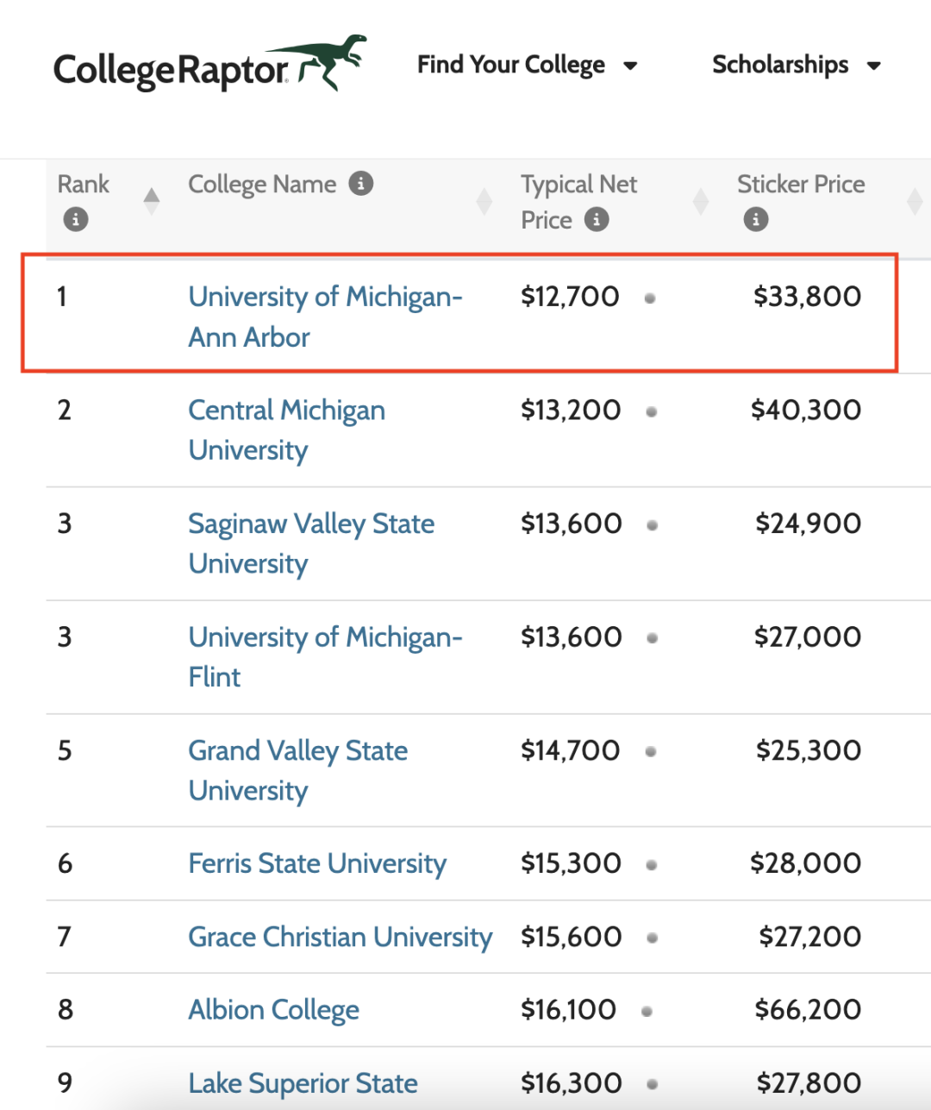Open the Albion College link
Image resolution: width=931 pixels, height=1110 pixels.
tap(274, 1010)
